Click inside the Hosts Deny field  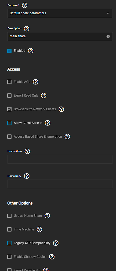pos(60,184)
